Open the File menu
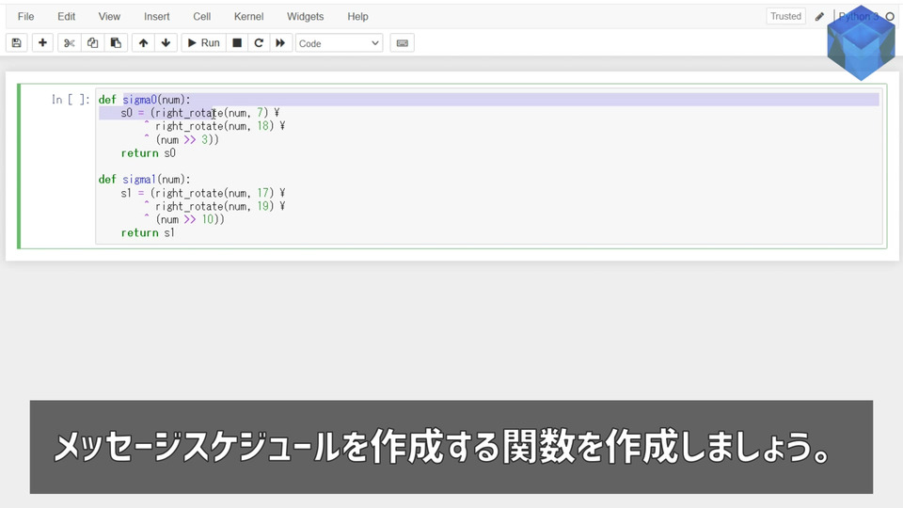The height and width of the screenshot is (508, 903). pyautogui.click(x=26, y=17)
